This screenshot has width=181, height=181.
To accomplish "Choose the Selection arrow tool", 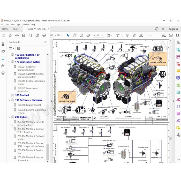I will [x=68, y=35].
